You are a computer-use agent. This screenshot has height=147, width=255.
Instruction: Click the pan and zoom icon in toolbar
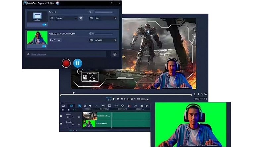point(123,106)
